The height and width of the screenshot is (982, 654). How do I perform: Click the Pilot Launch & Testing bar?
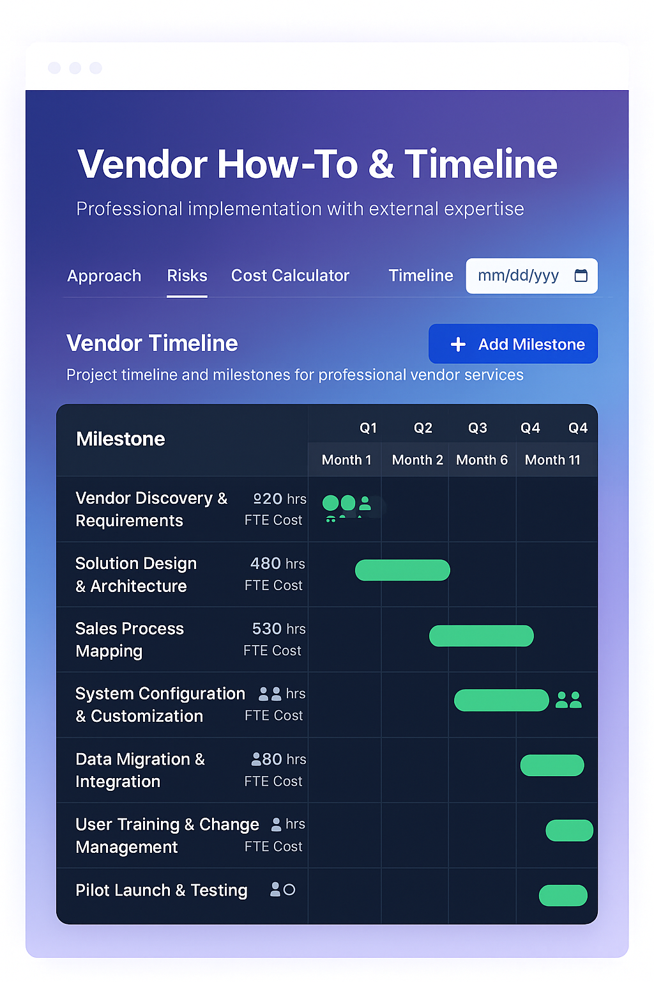[x=563, y=896]
